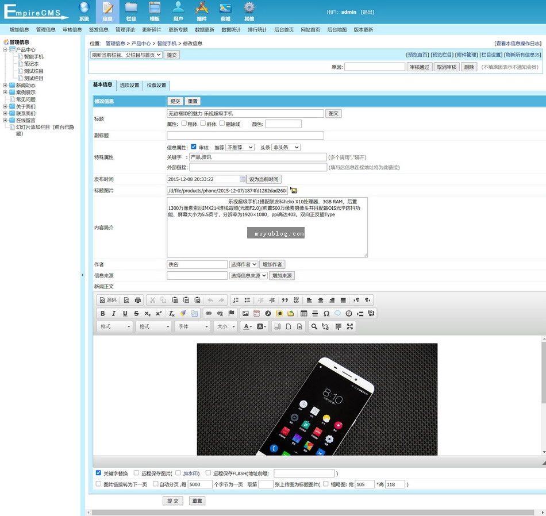Open the 插件 plugins icon
The width and height of the screenshot is (546, 516).
tap(202, 11)
